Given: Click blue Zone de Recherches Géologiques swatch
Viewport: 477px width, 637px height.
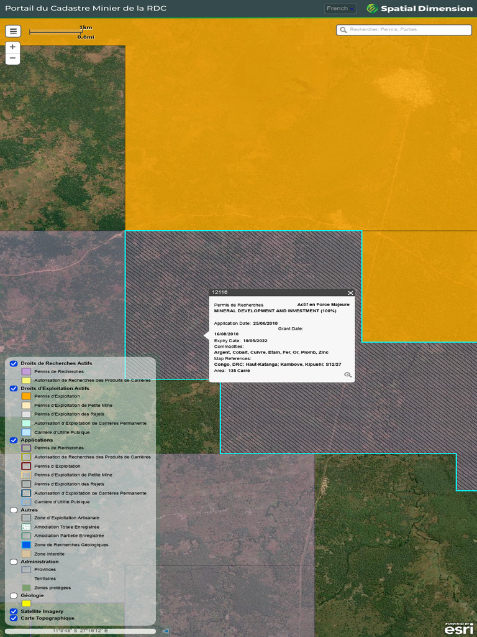Looking at the screenshot, I should [x=26, y=545].
